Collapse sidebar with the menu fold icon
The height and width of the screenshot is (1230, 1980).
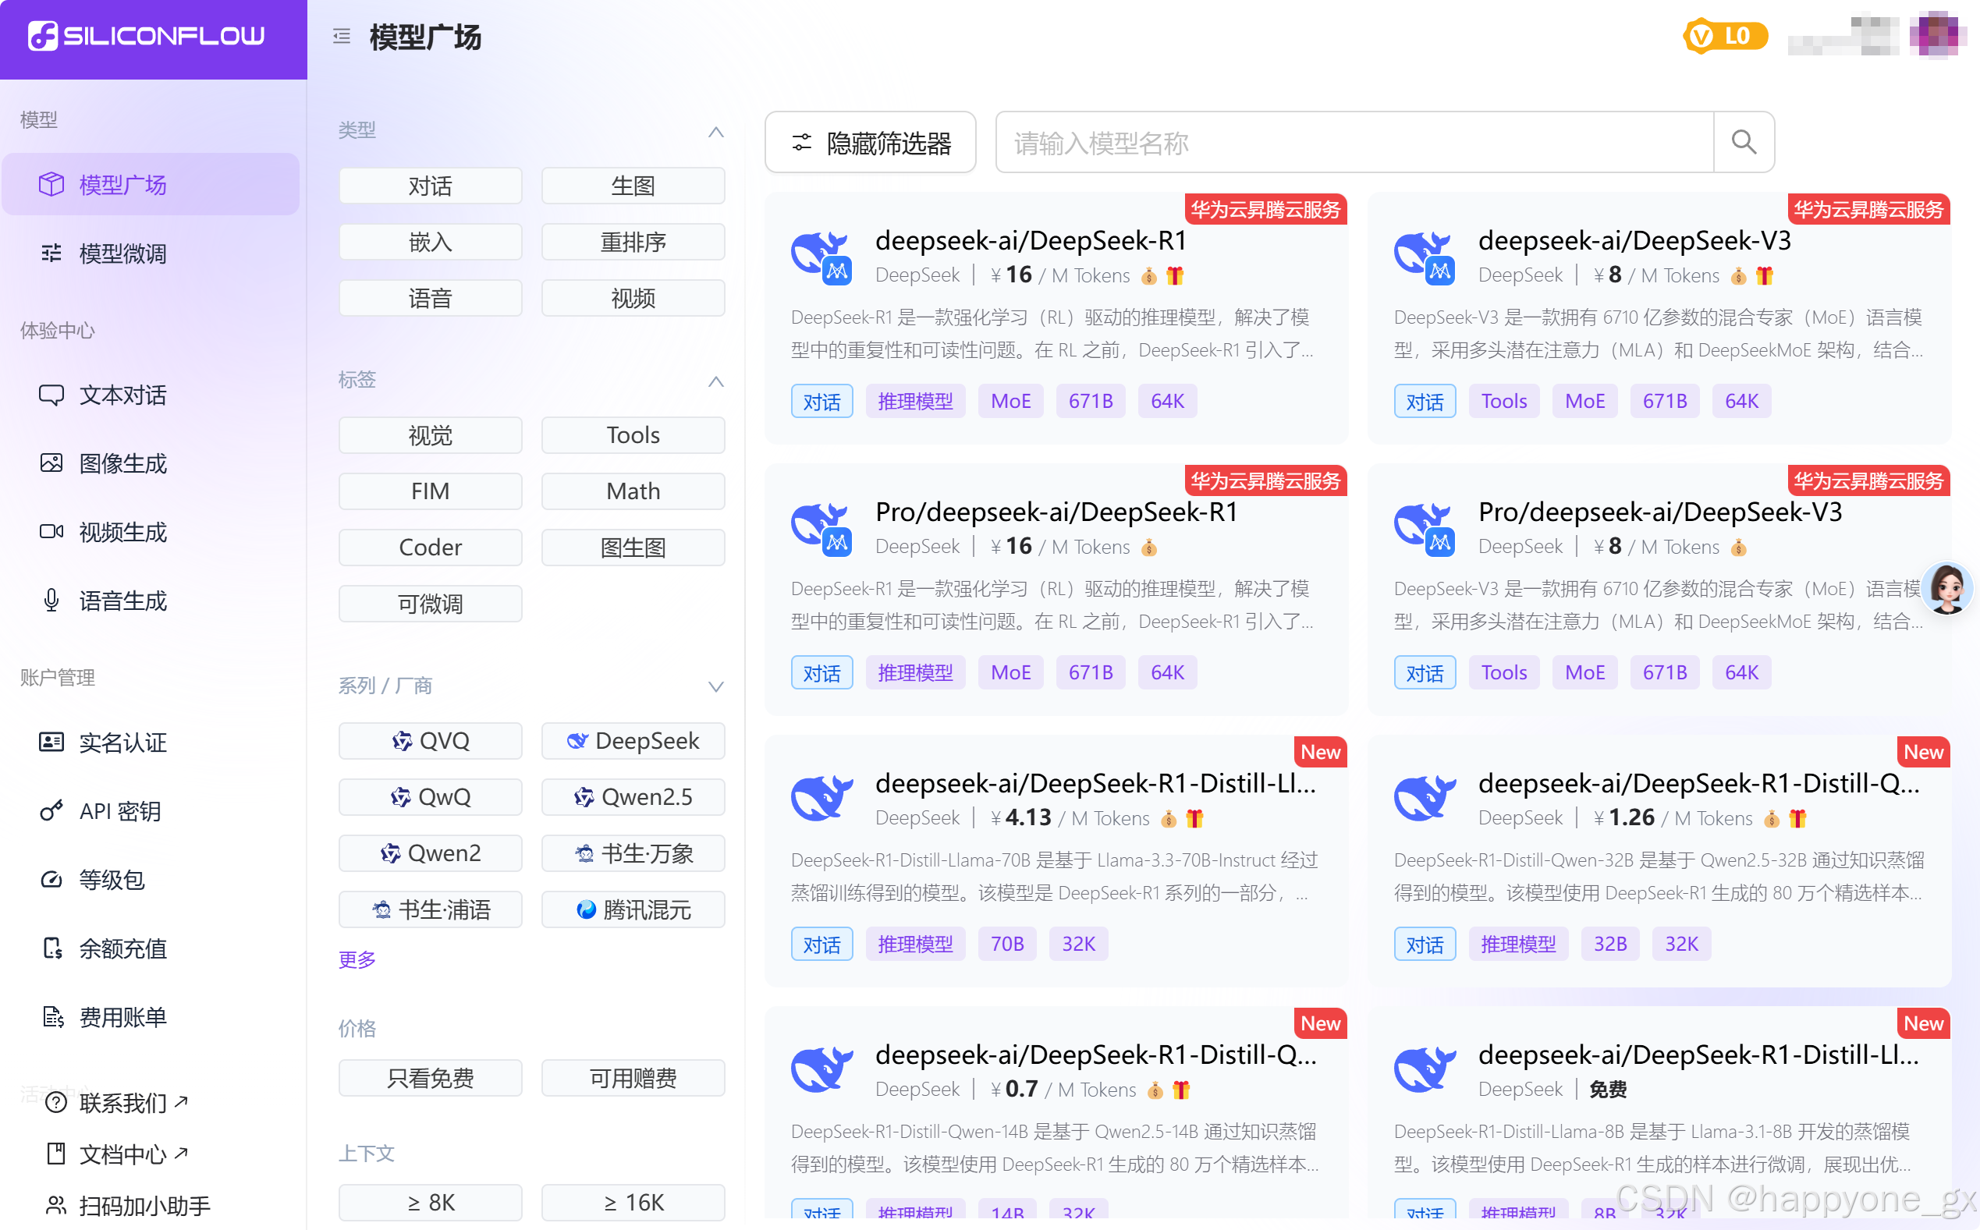(342, 37)
